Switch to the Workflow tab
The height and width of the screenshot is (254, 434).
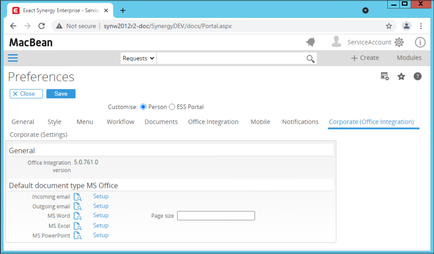tap(121, 122)
